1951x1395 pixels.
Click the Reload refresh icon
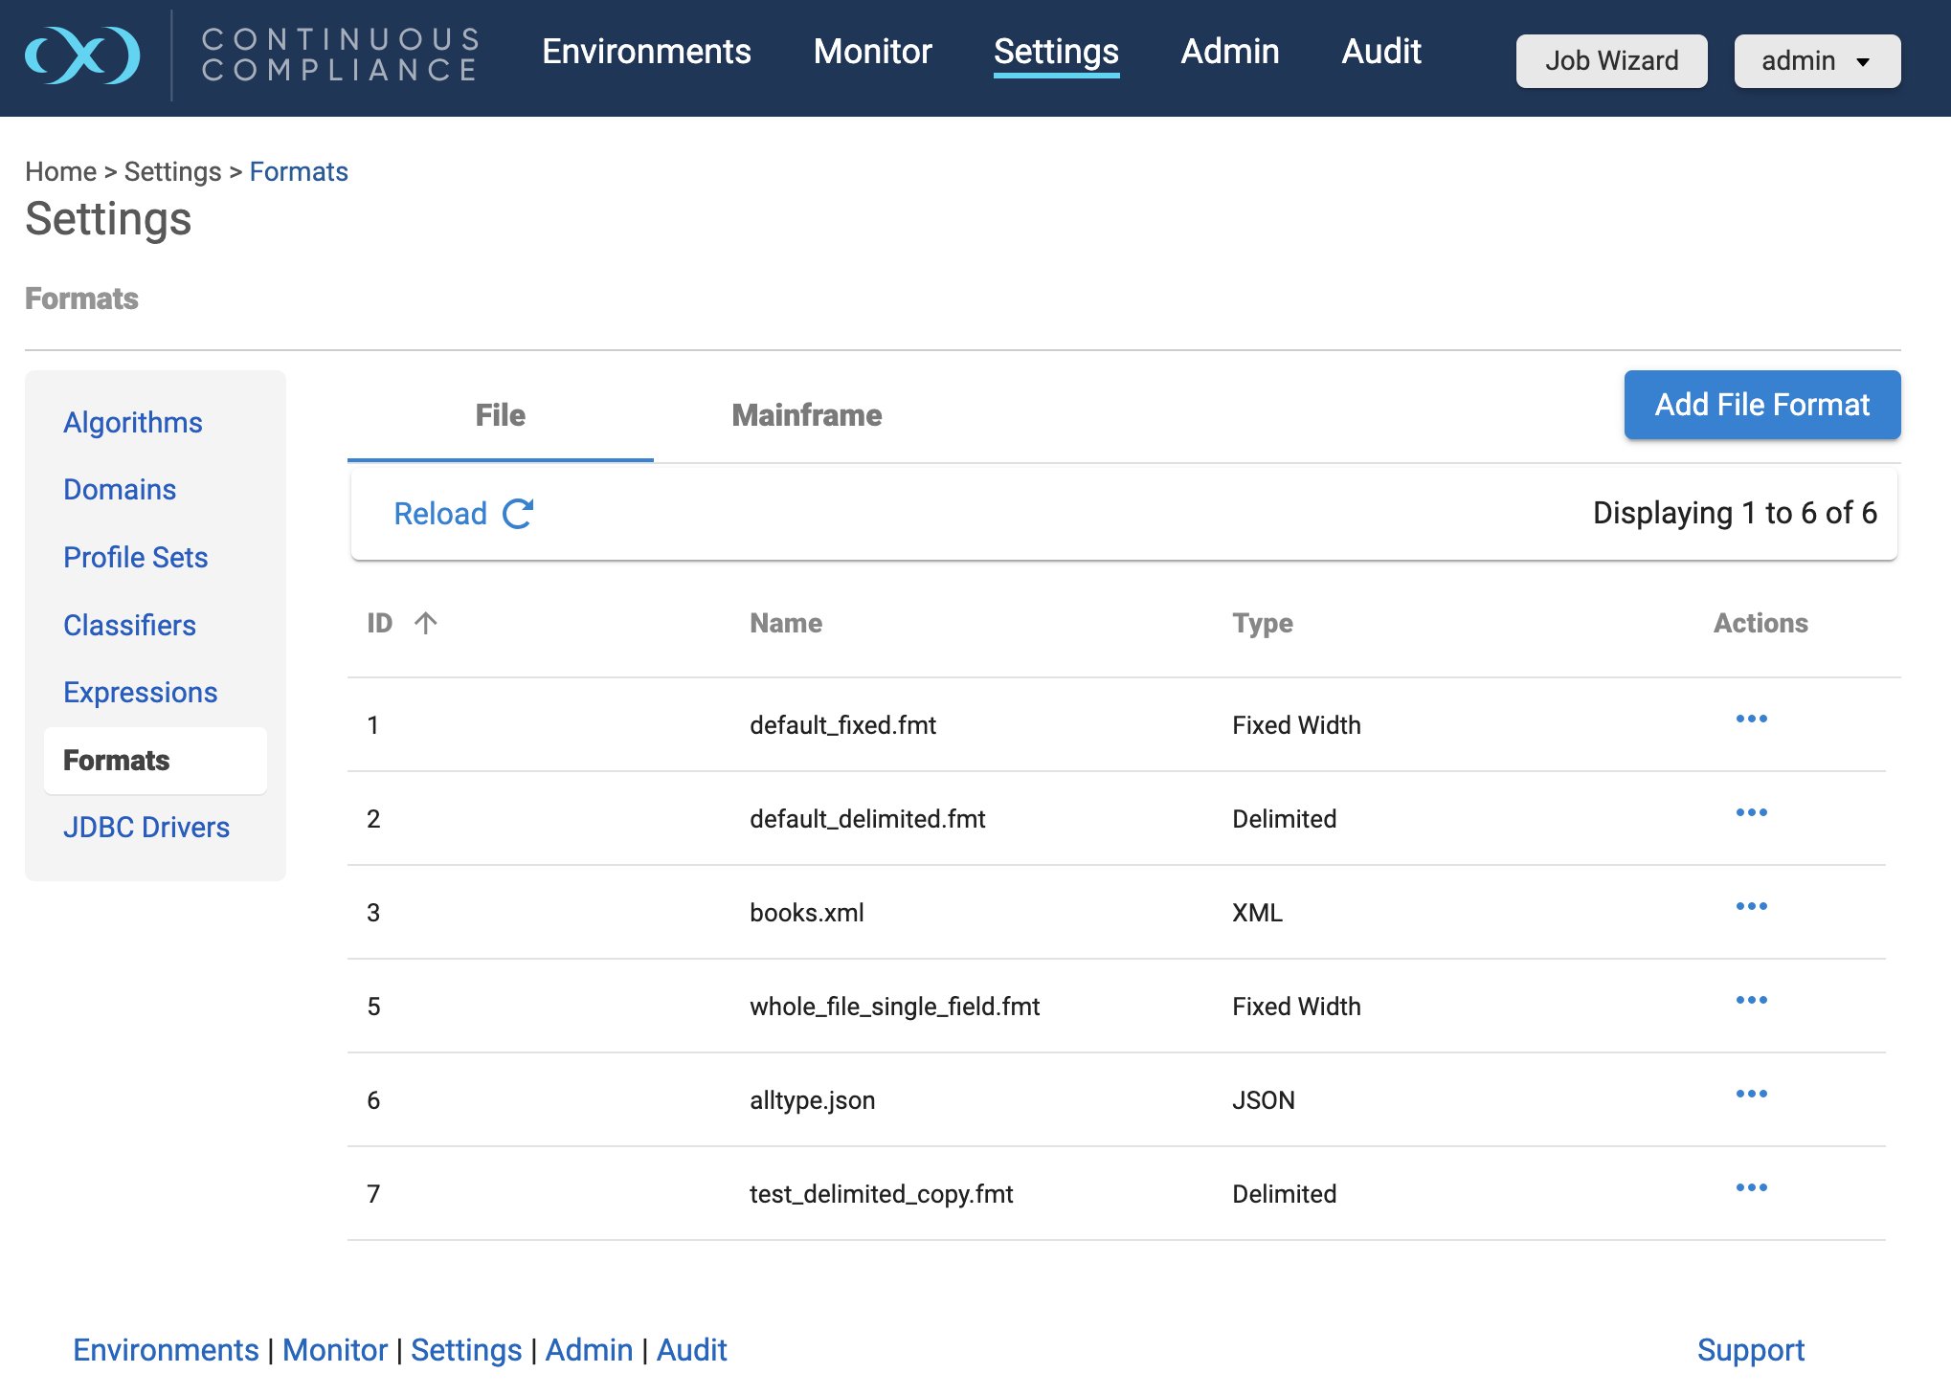click(x=518, y=514)
